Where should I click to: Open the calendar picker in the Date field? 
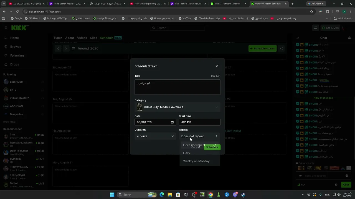[172, 122]
